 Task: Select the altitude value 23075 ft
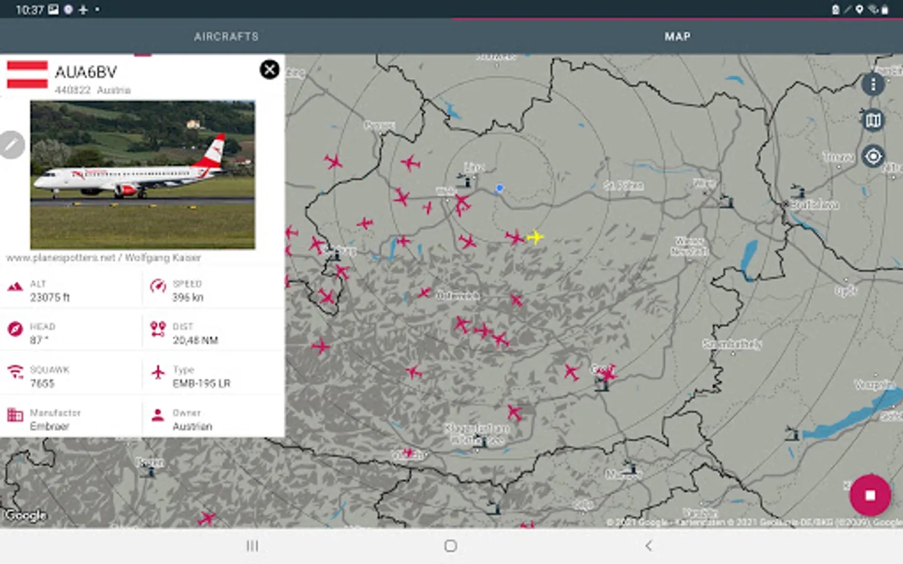coord(50,298)
